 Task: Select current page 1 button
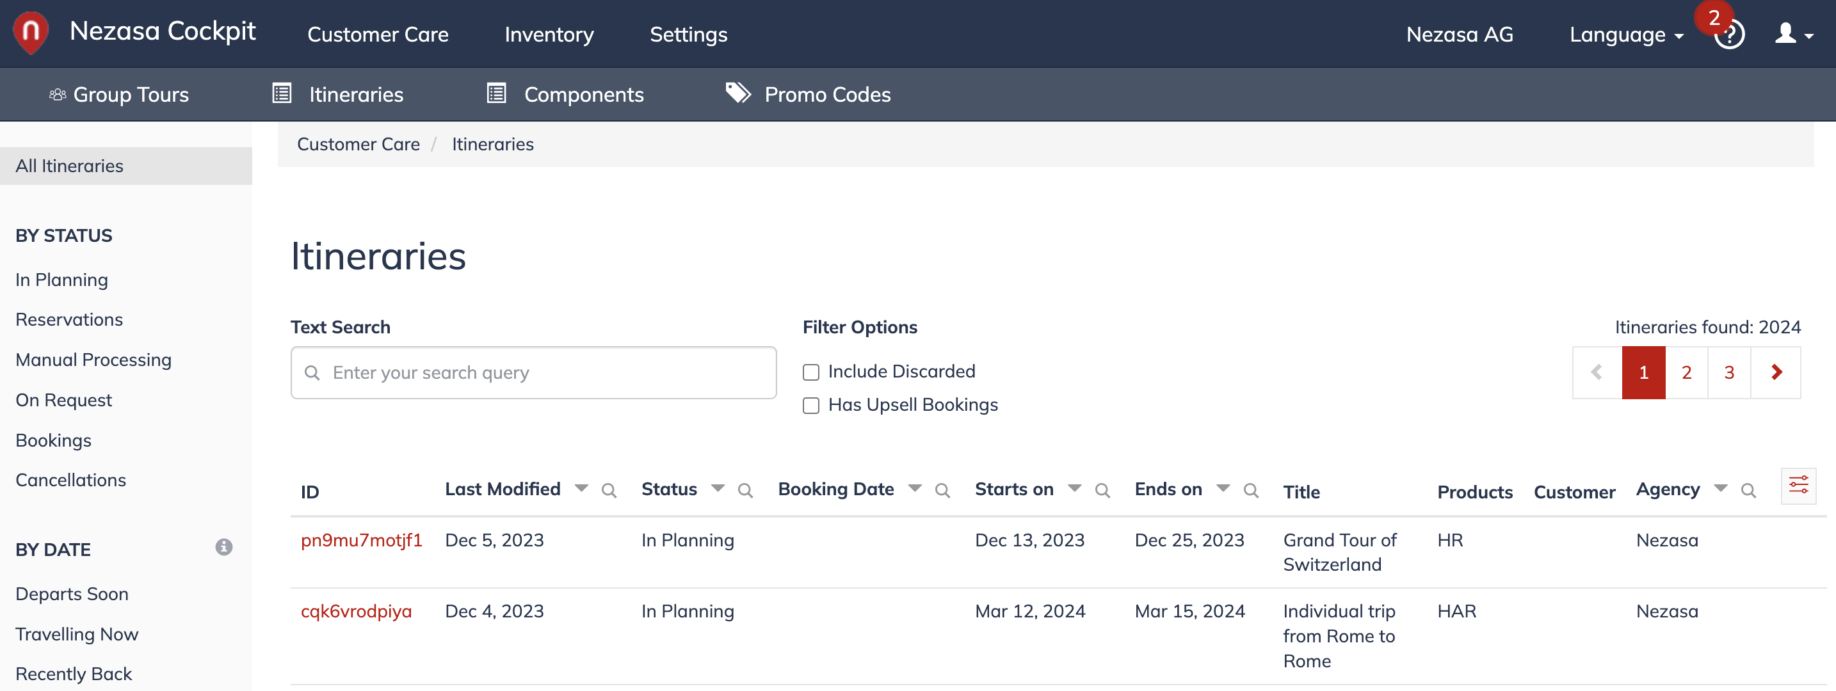coord(1643,372)
